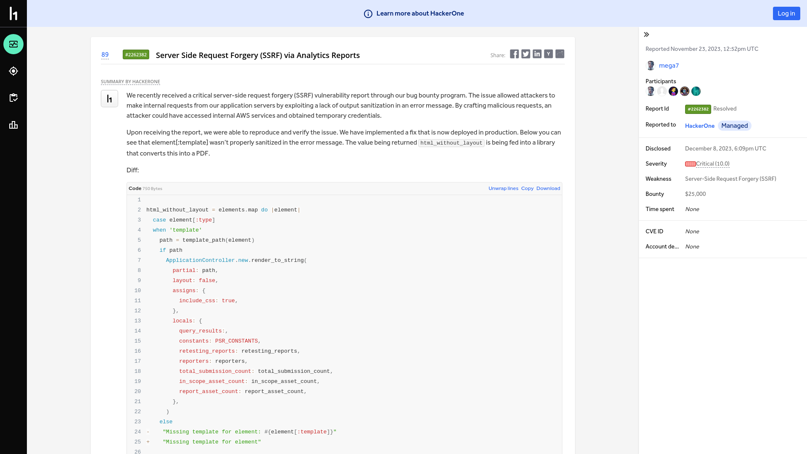Share the report on Facebook
807x454 pixels.
click(x=514, y=54)
